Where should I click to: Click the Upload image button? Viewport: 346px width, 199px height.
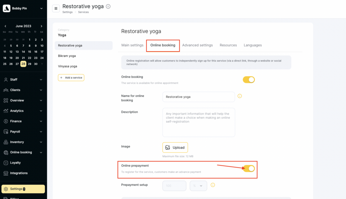click(175, 148)
